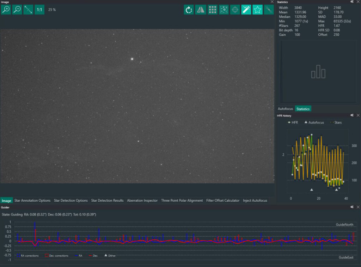
Task: Click the Min value 1077 (1x)
Action: coord(301,21)
